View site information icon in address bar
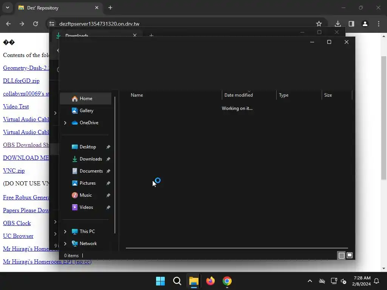Viewport: 387px width, 290px height. pos(52,24)
